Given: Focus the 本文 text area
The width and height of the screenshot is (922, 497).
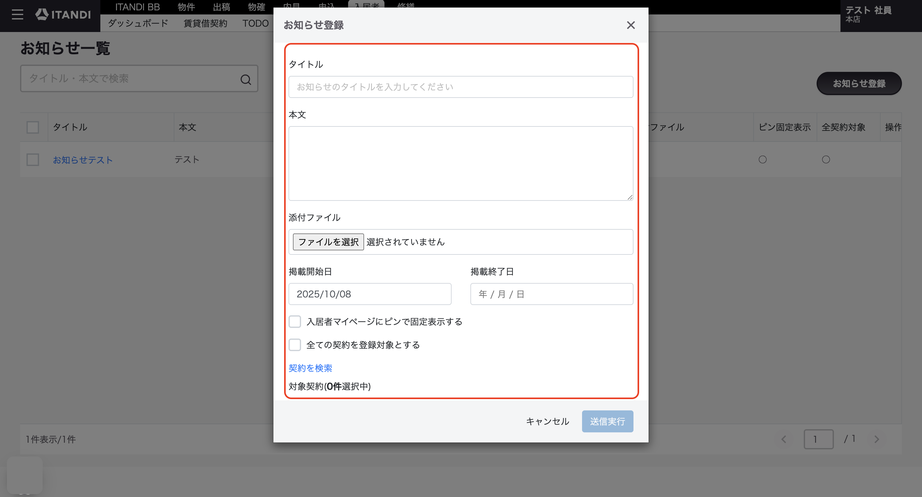Looking at the screenshot, I should (x=461, y=163).
